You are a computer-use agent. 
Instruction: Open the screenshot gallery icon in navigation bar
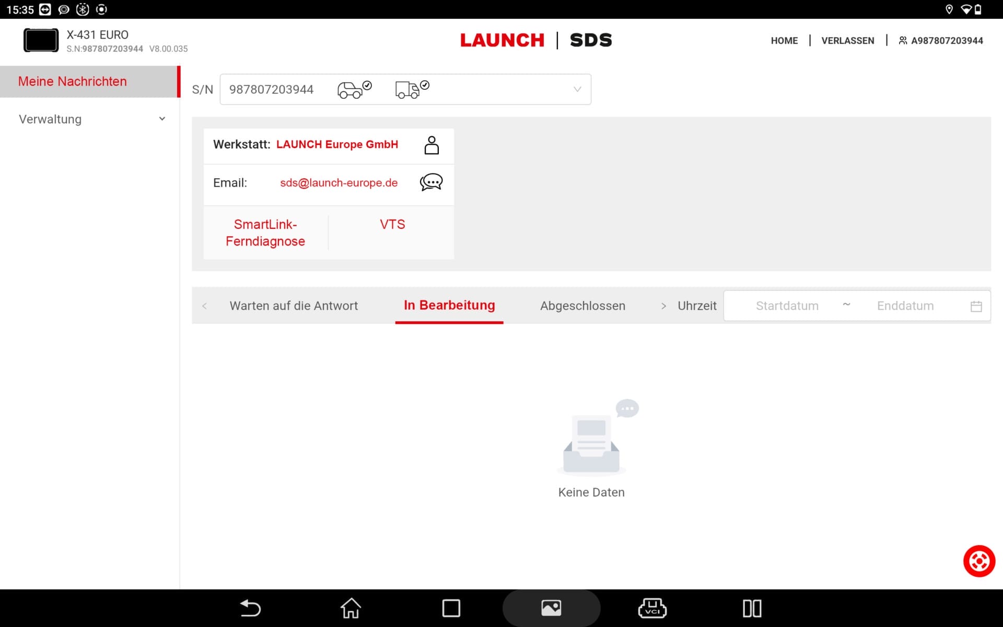point(551,608)
